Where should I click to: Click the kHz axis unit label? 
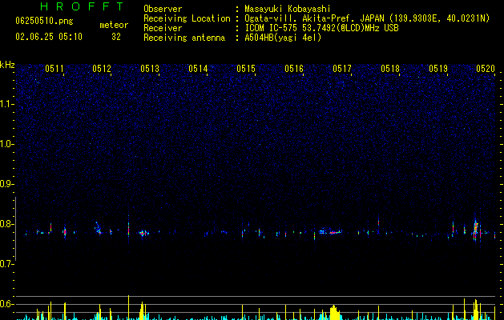(7, 65)
